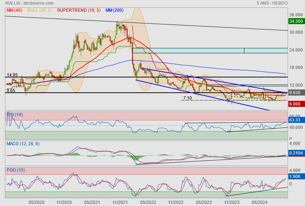The image size is (305, 206).
Task: Click the 24.000 price axis label
Action: tap(296, 50)
